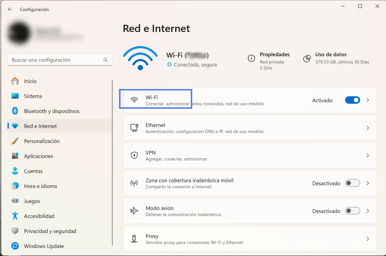The width and height of the screenshot is (386, 256).
Task: Enable the airplane mode toggle
Action: click(352, 211)
